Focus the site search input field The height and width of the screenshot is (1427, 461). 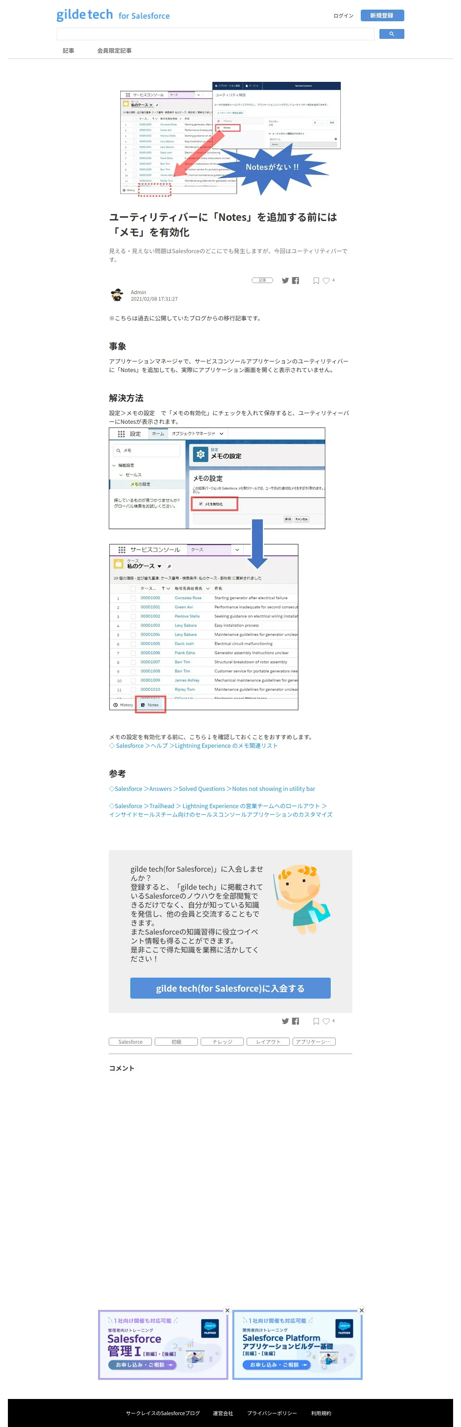pyautogui.click(x=215, y=34)
